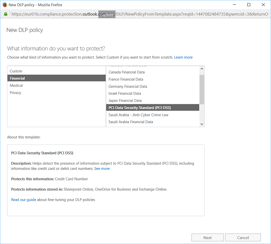Click the template list scrollbar thumb
The image size is (271, 244).
[x=202, y=89]
